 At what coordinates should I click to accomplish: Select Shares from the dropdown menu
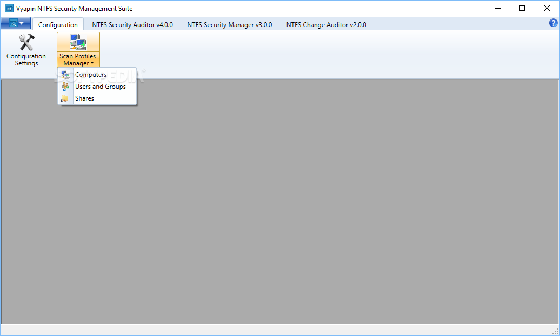click(x=97, y=98)
